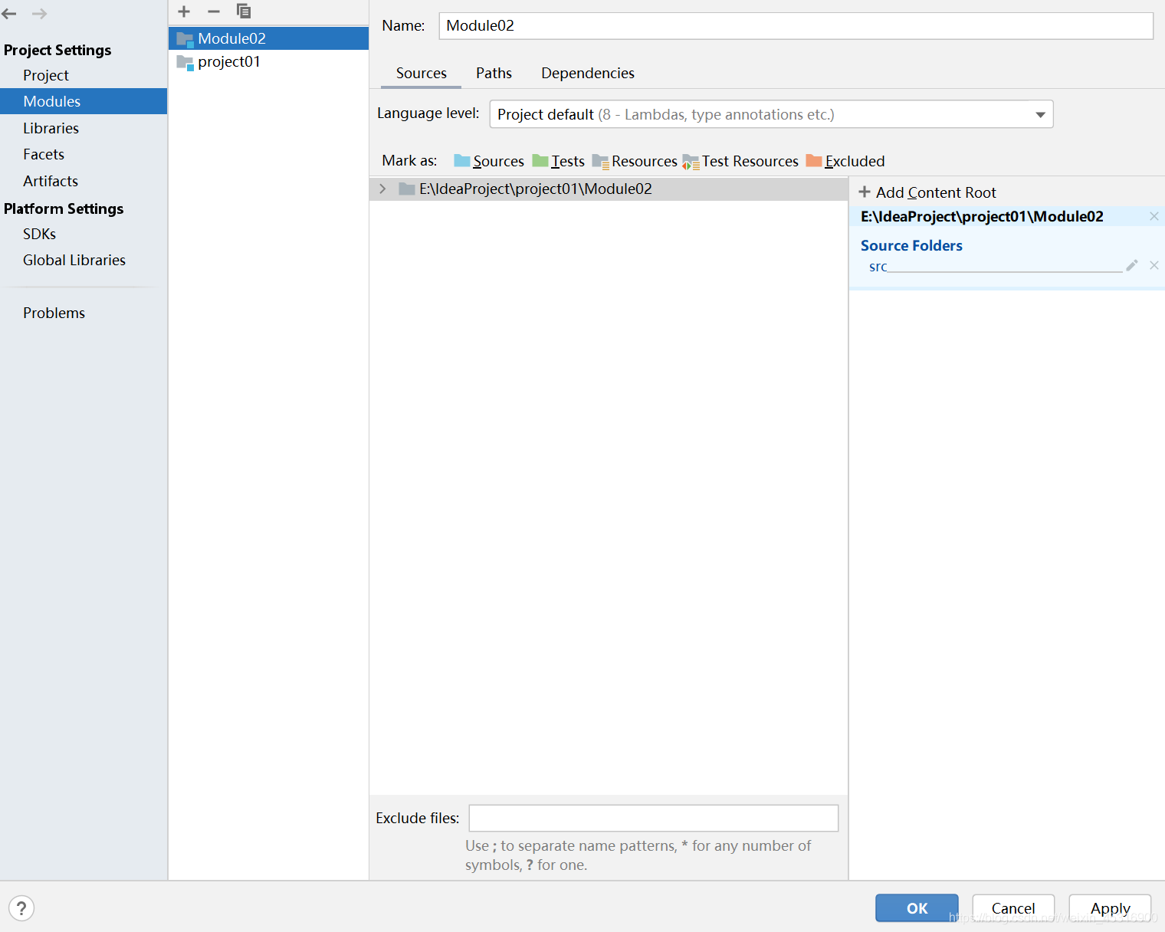Viewport: 1165px width, 932px height.
Task: Focus the module Name input field
Action: (796, 25)
